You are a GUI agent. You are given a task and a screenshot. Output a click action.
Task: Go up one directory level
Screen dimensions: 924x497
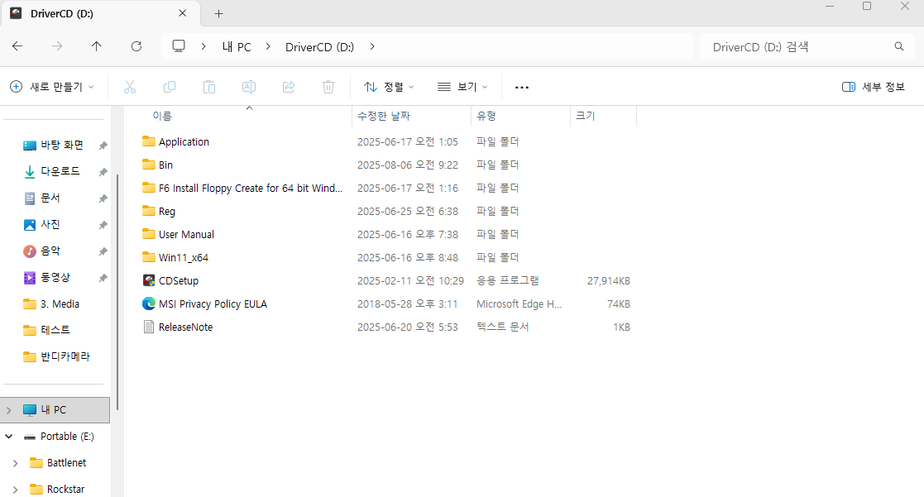pos(97,46)
